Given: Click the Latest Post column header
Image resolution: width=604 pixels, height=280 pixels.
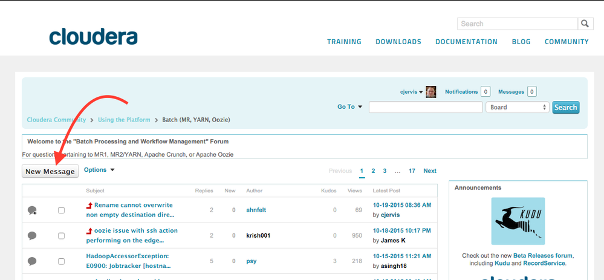Looking at the screenshot, I should (386, 190).
